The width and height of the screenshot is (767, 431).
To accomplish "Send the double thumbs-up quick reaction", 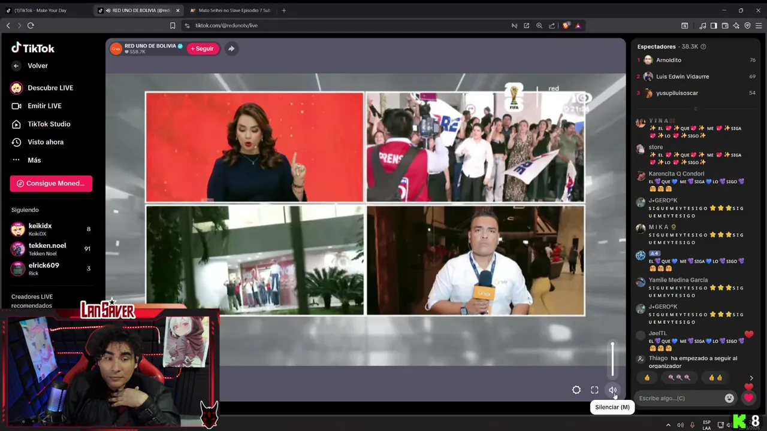I will 715,378.
